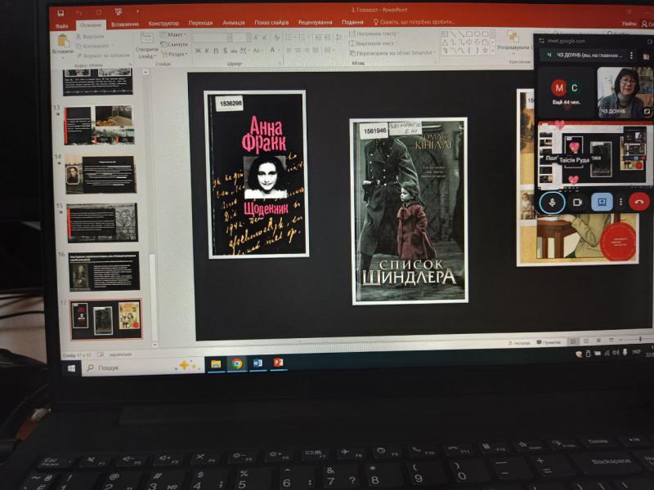Hang up the Google Meet call
654x490 pixels.
[638, 201]
